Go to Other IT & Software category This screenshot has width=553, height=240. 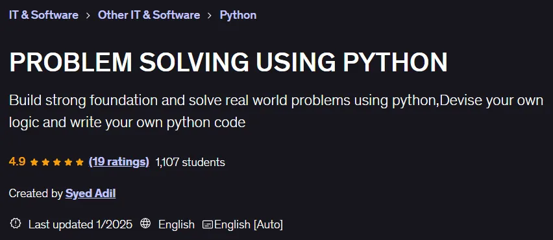(149, 15)
